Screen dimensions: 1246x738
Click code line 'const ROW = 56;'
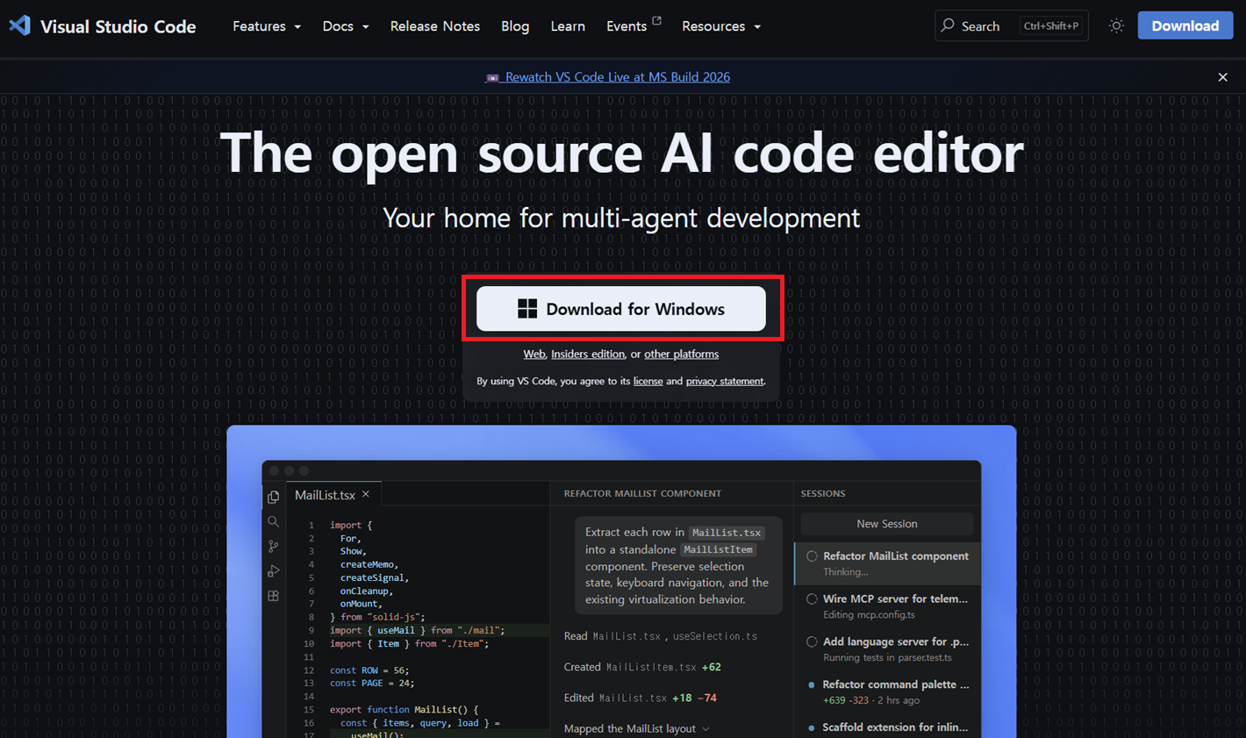click(x=369, y=670)
